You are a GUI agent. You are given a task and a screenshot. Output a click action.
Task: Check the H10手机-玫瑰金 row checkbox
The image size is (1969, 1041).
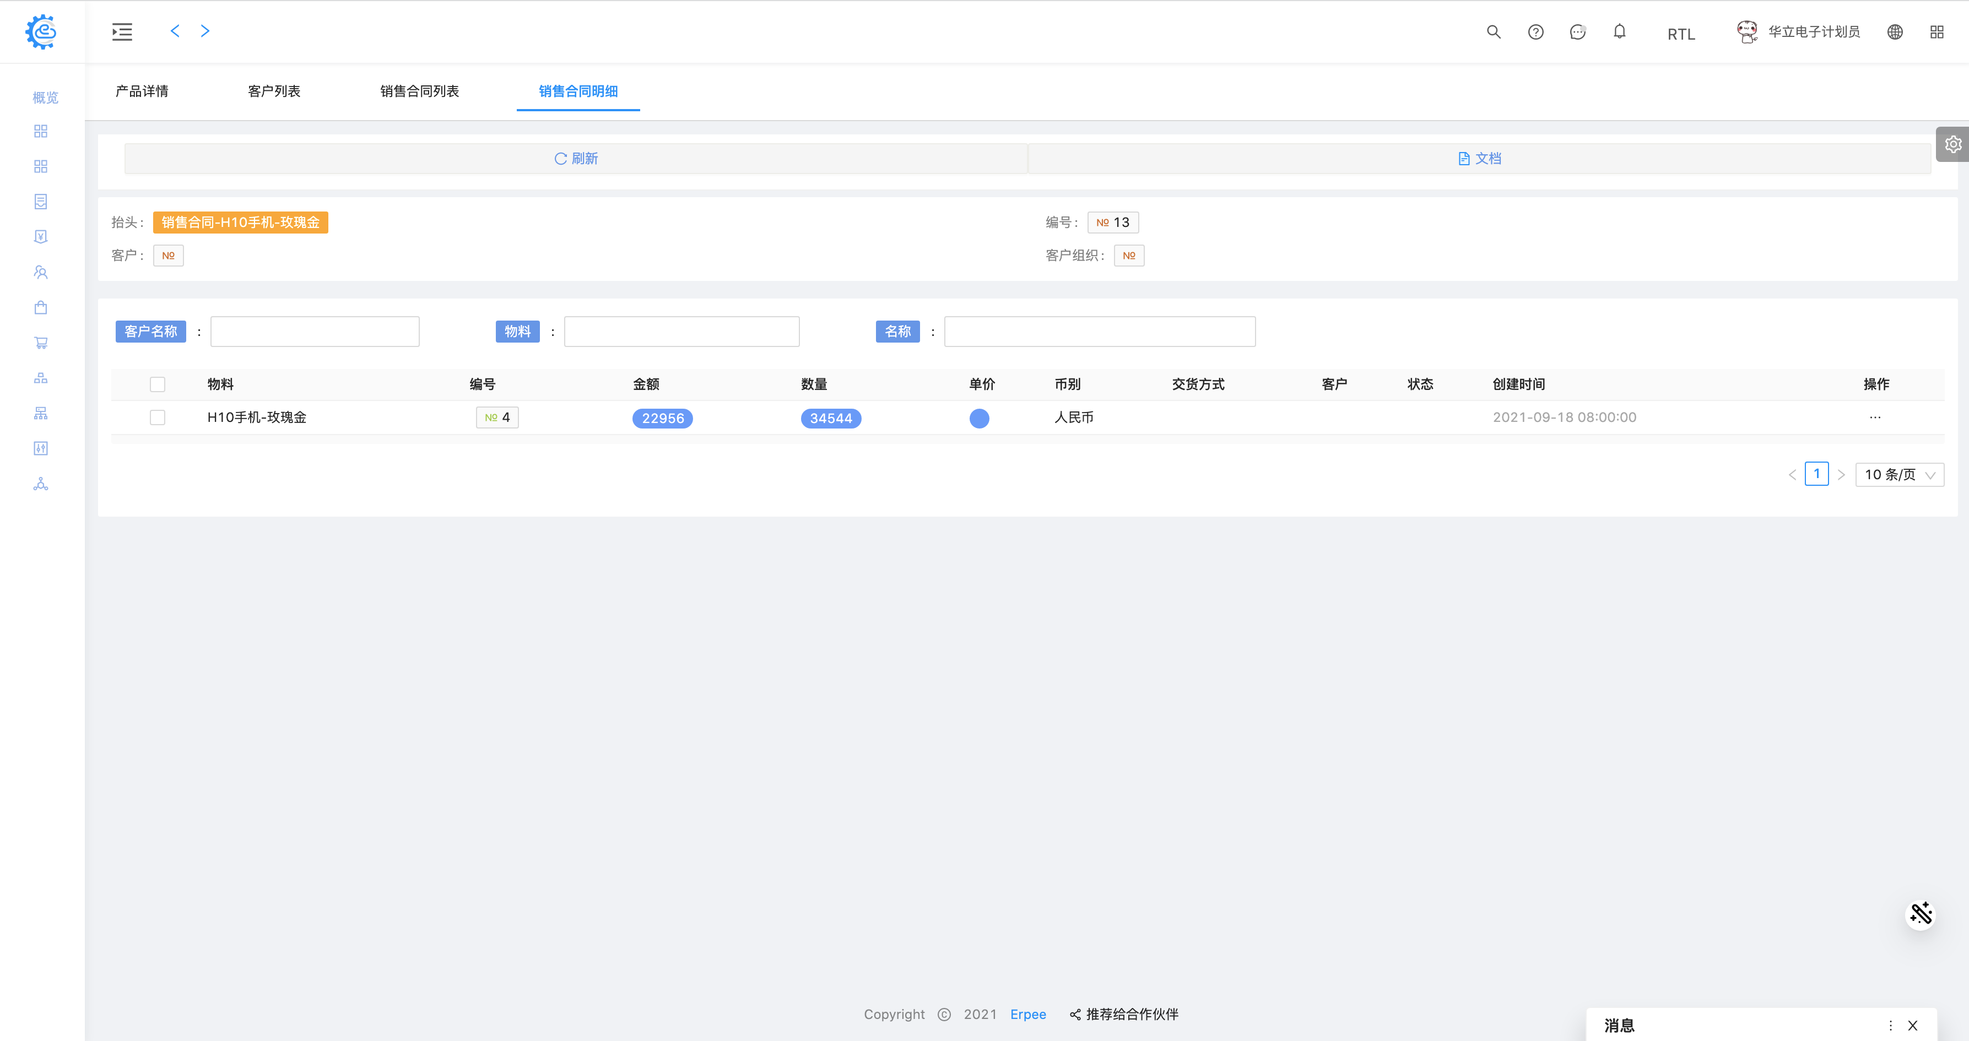click(158, 418)
